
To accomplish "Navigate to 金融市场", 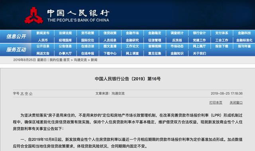I will tap(132, 33).
